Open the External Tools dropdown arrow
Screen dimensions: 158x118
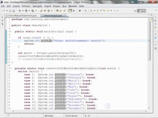click(36, 11)
